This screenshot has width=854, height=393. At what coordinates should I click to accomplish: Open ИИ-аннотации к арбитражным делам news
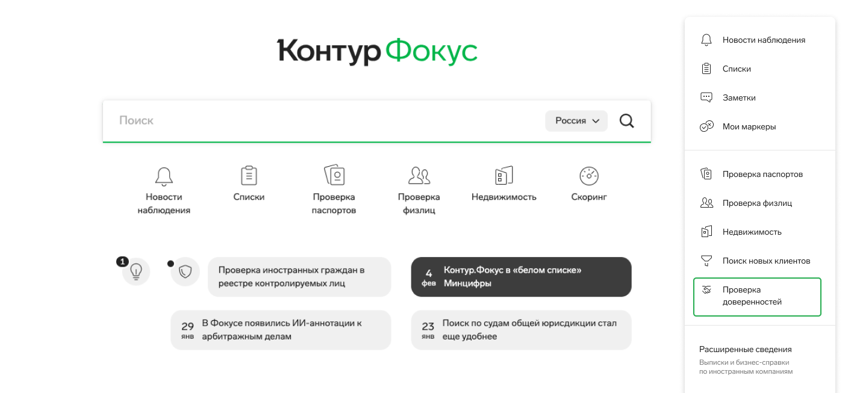click(x=281, y=330)
